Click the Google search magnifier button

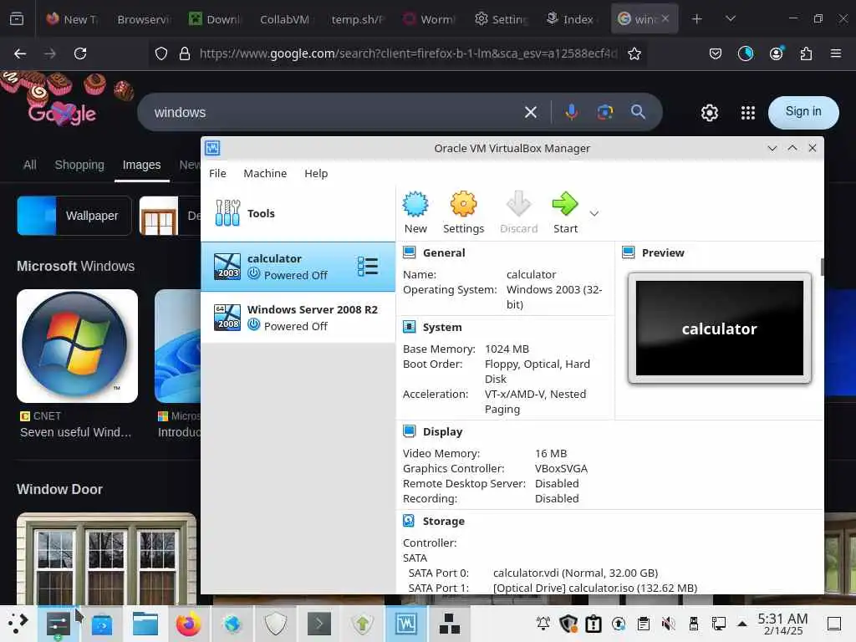pyautogui.click(x=638, y=112)
